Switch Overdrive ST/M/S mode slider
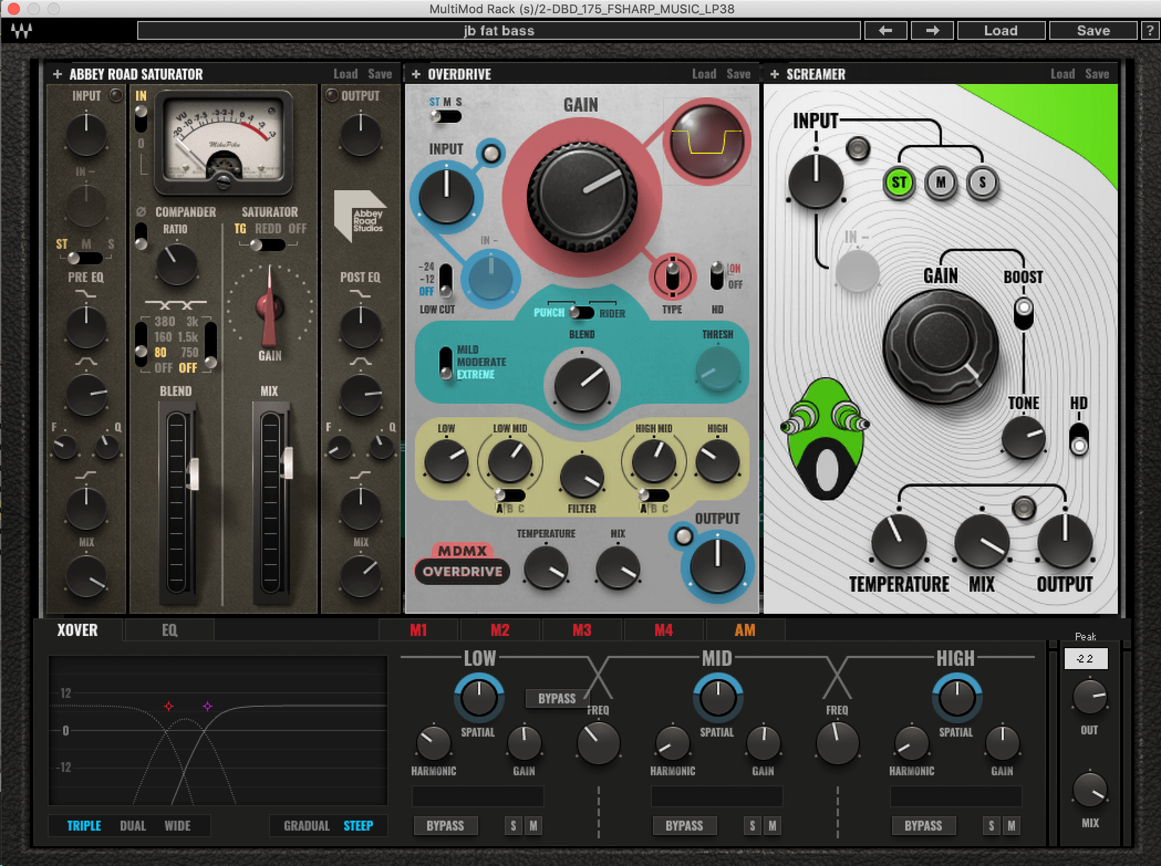Viewport: 1161px width, 866px height. click(x=446, y=117)
